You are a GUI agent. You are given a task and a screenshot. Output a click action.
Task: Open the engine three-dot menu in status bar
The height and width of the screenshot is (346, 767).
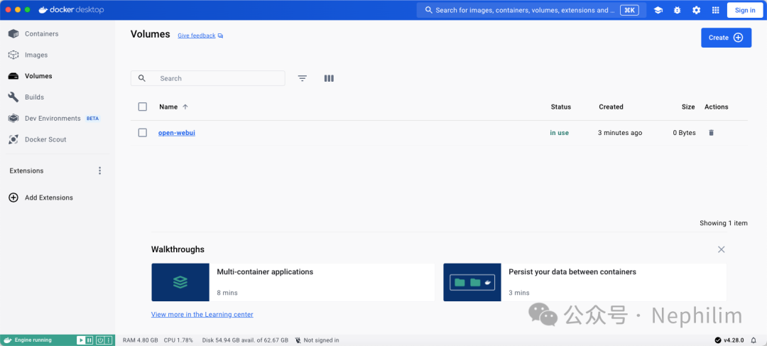(x=108, y=340)
